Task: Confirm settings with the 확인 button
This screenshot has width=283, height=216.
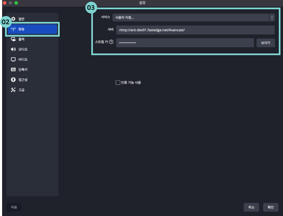Action: 270,207
